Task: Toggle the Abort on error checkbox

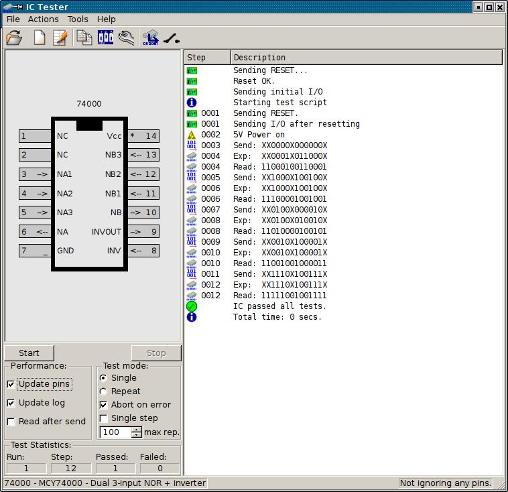Action: (103, 405)
